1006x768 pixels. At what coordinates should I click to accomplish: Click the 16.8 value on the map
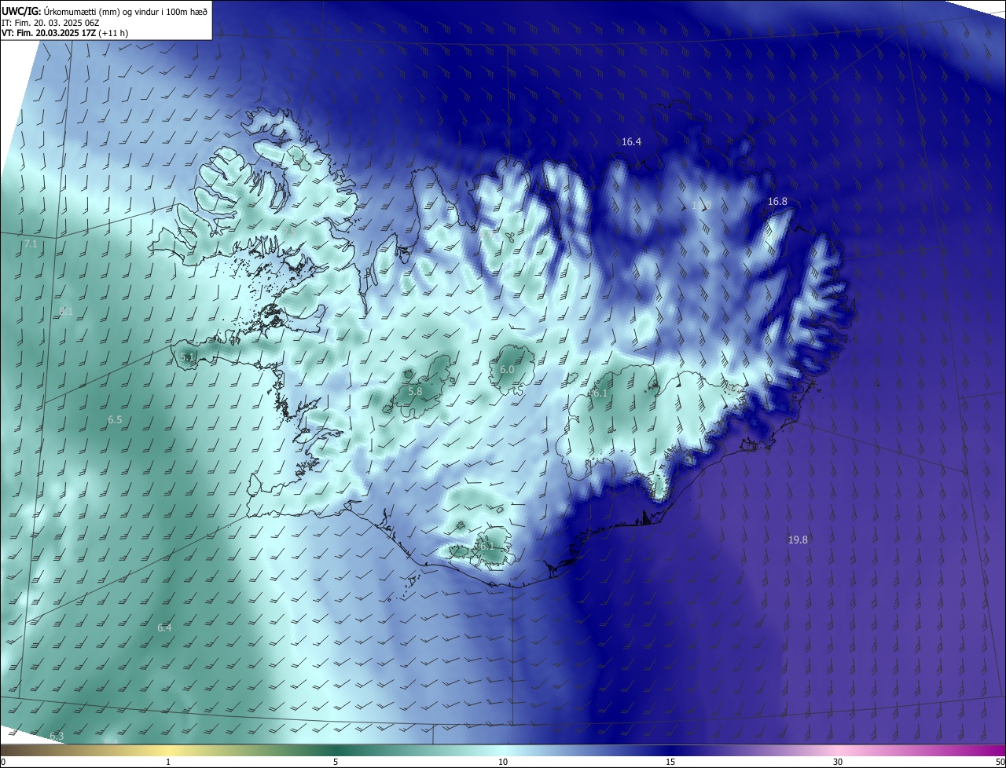click(x=777, y=202)
